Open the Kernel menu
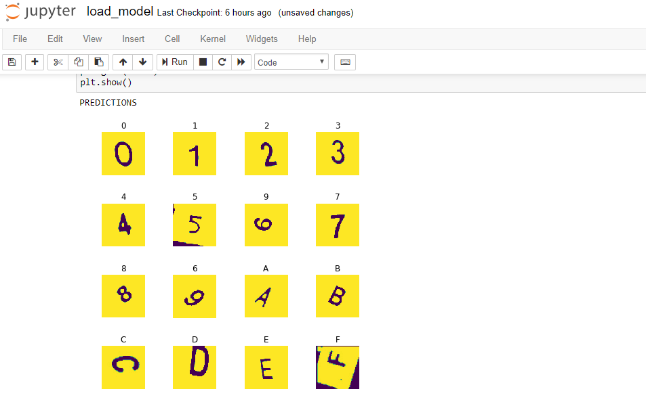This screenshot has width=646, height=404. click(x=213, y=39)
